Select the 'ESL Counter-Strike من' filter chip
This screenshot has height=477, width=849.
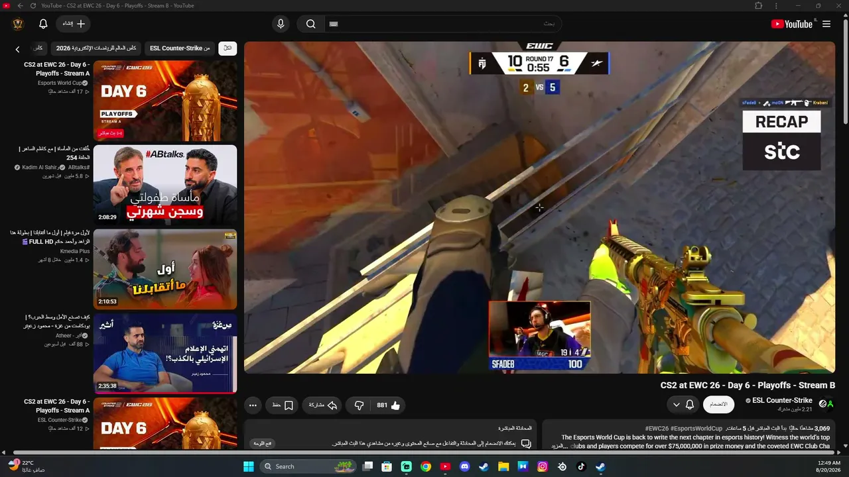pos(180,48)
